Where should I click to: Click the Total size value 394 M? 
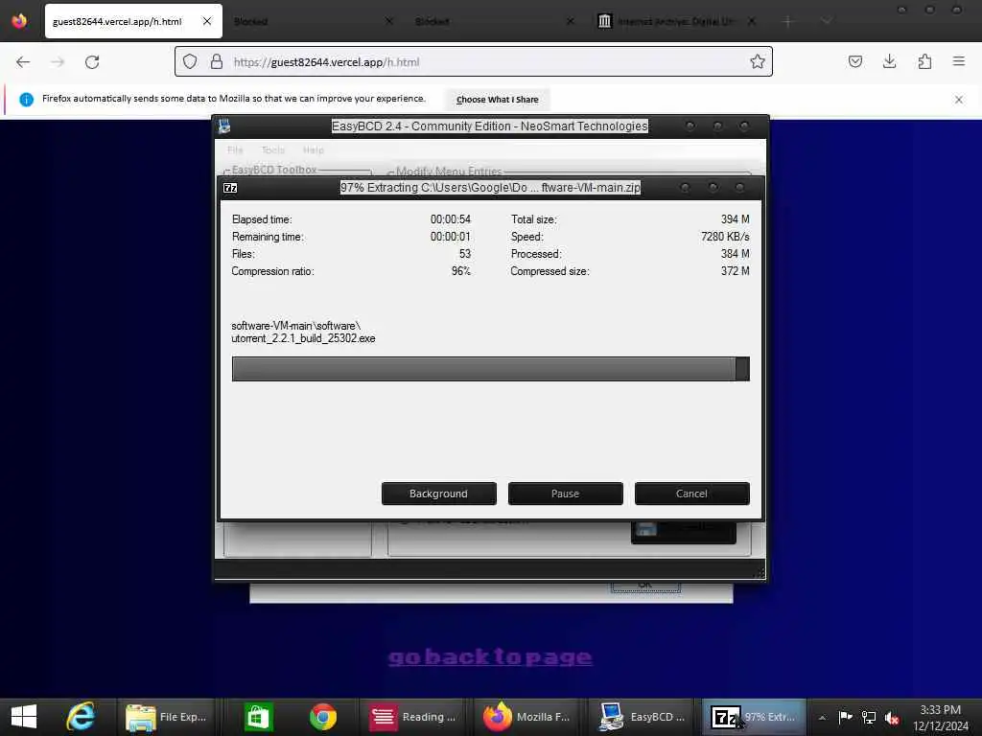[736, 219]
